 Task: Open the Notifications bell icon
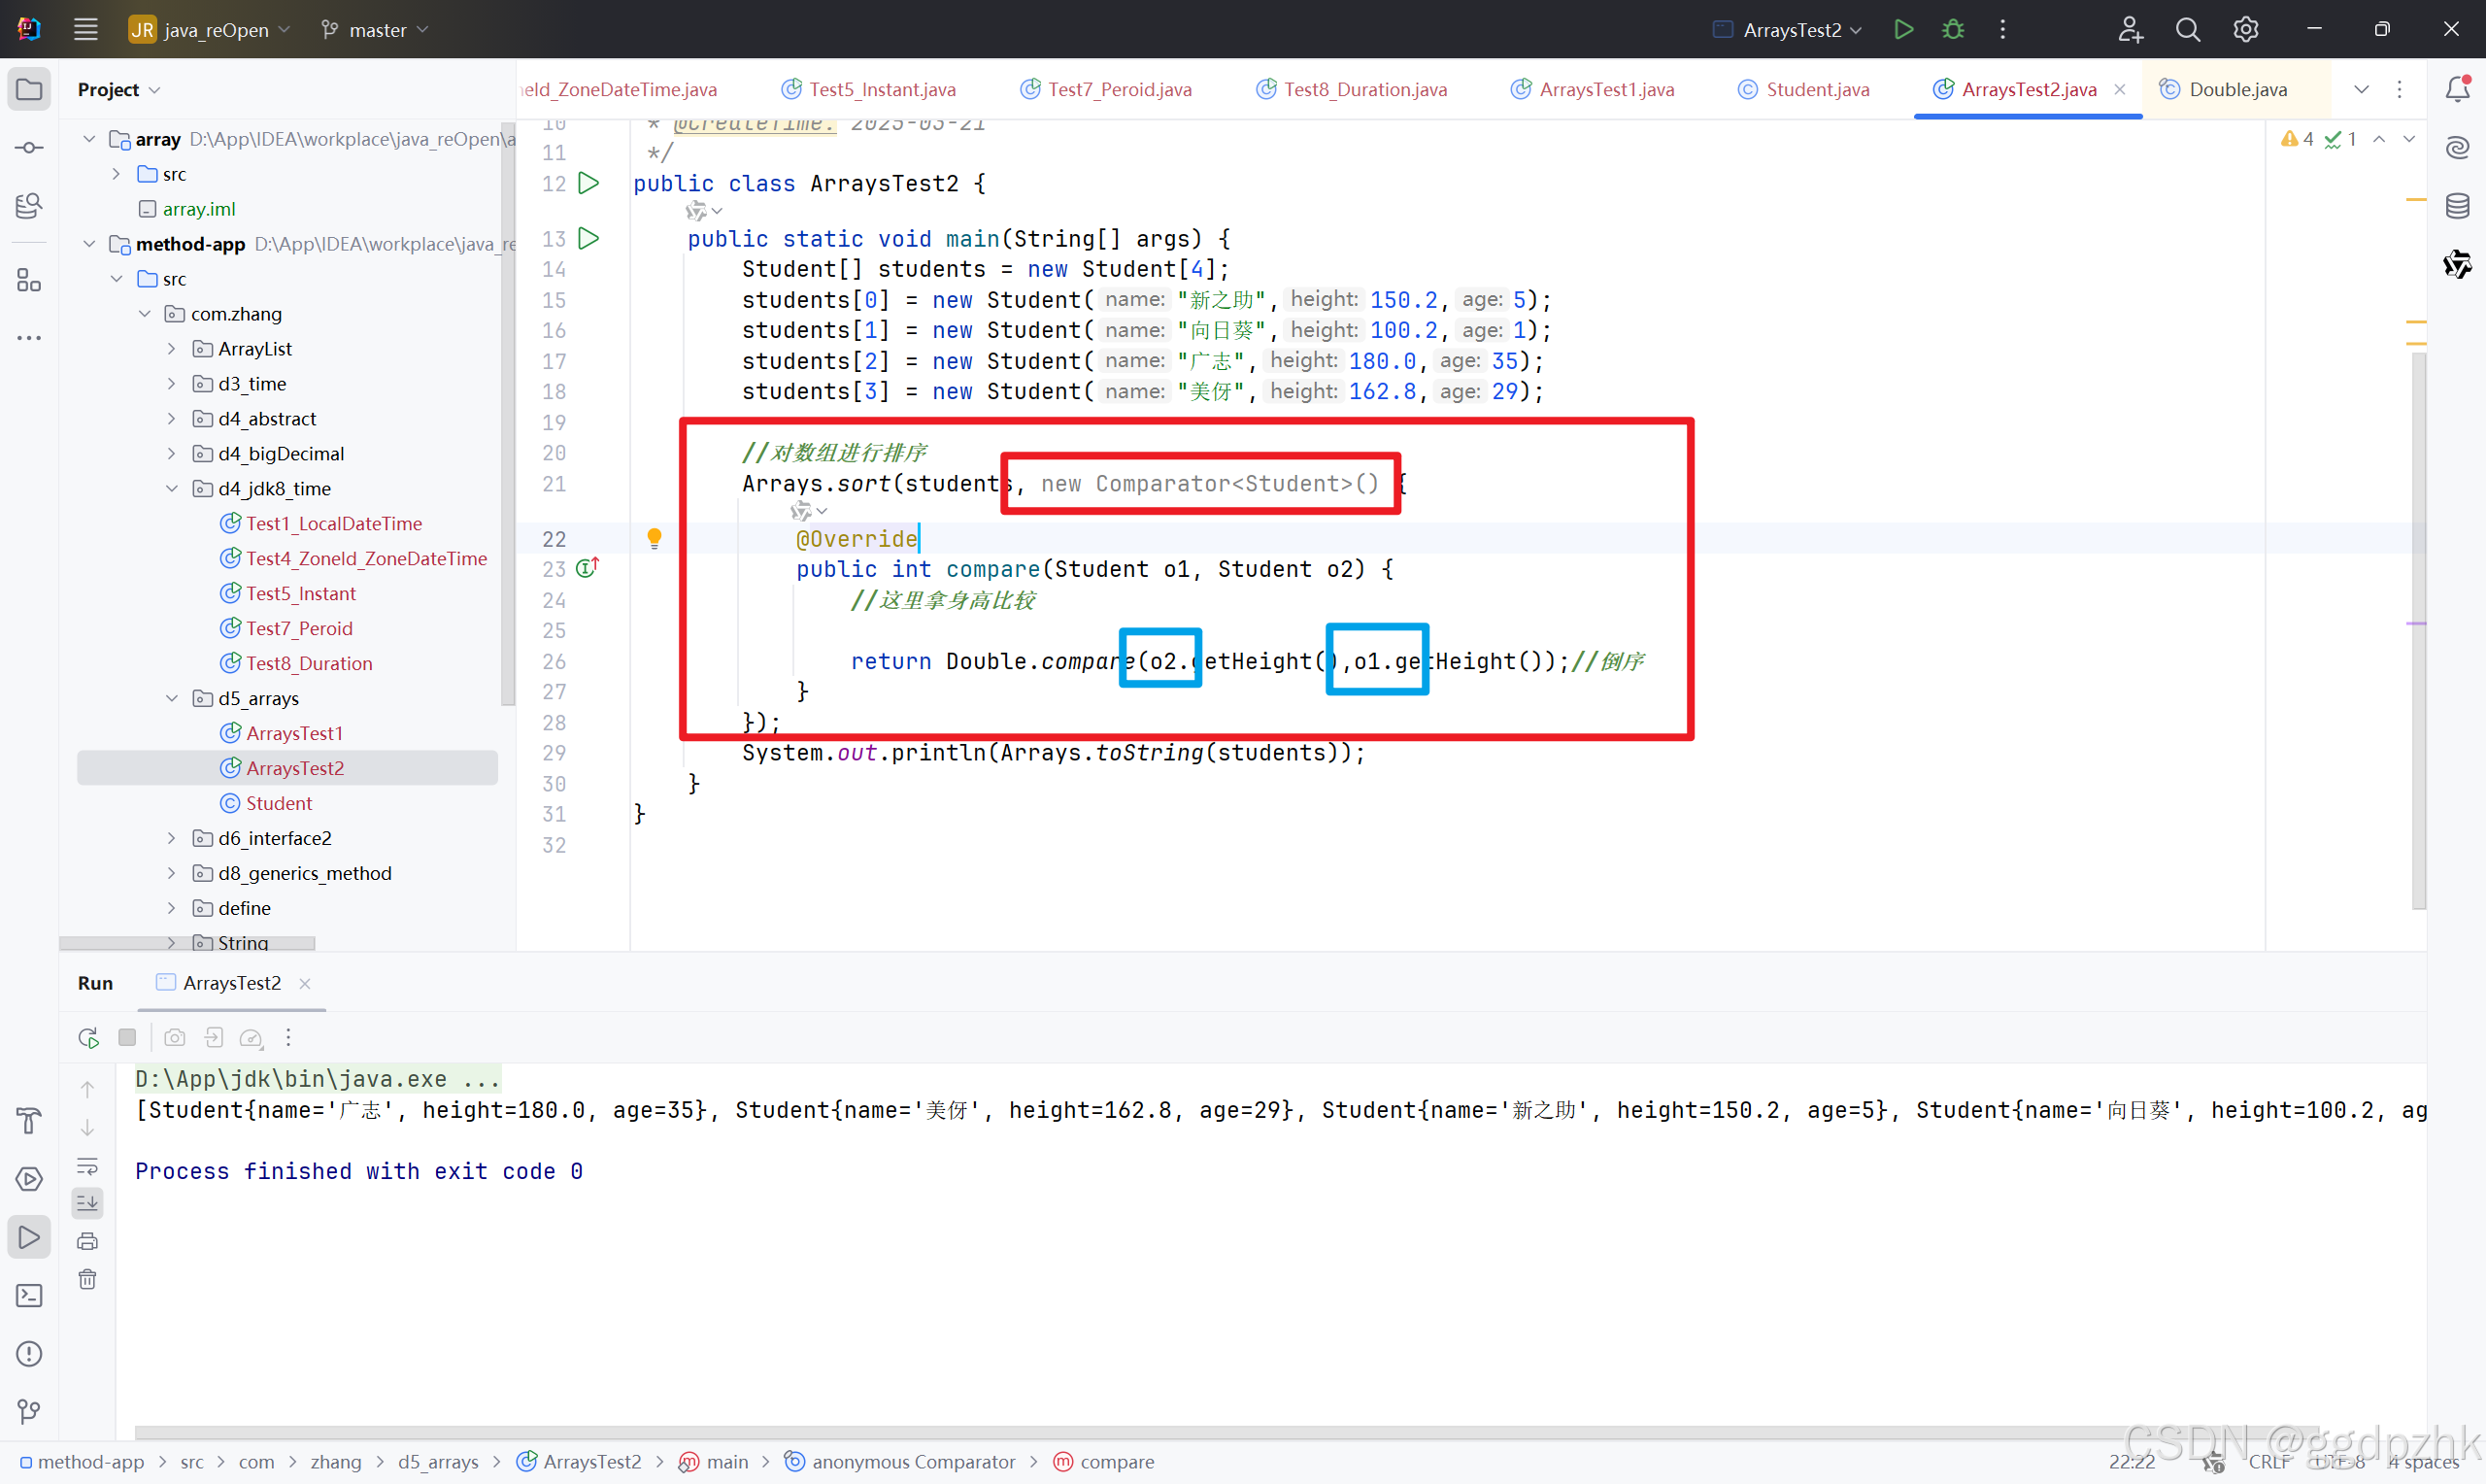pyautogui.click(x=2457, y=89)
